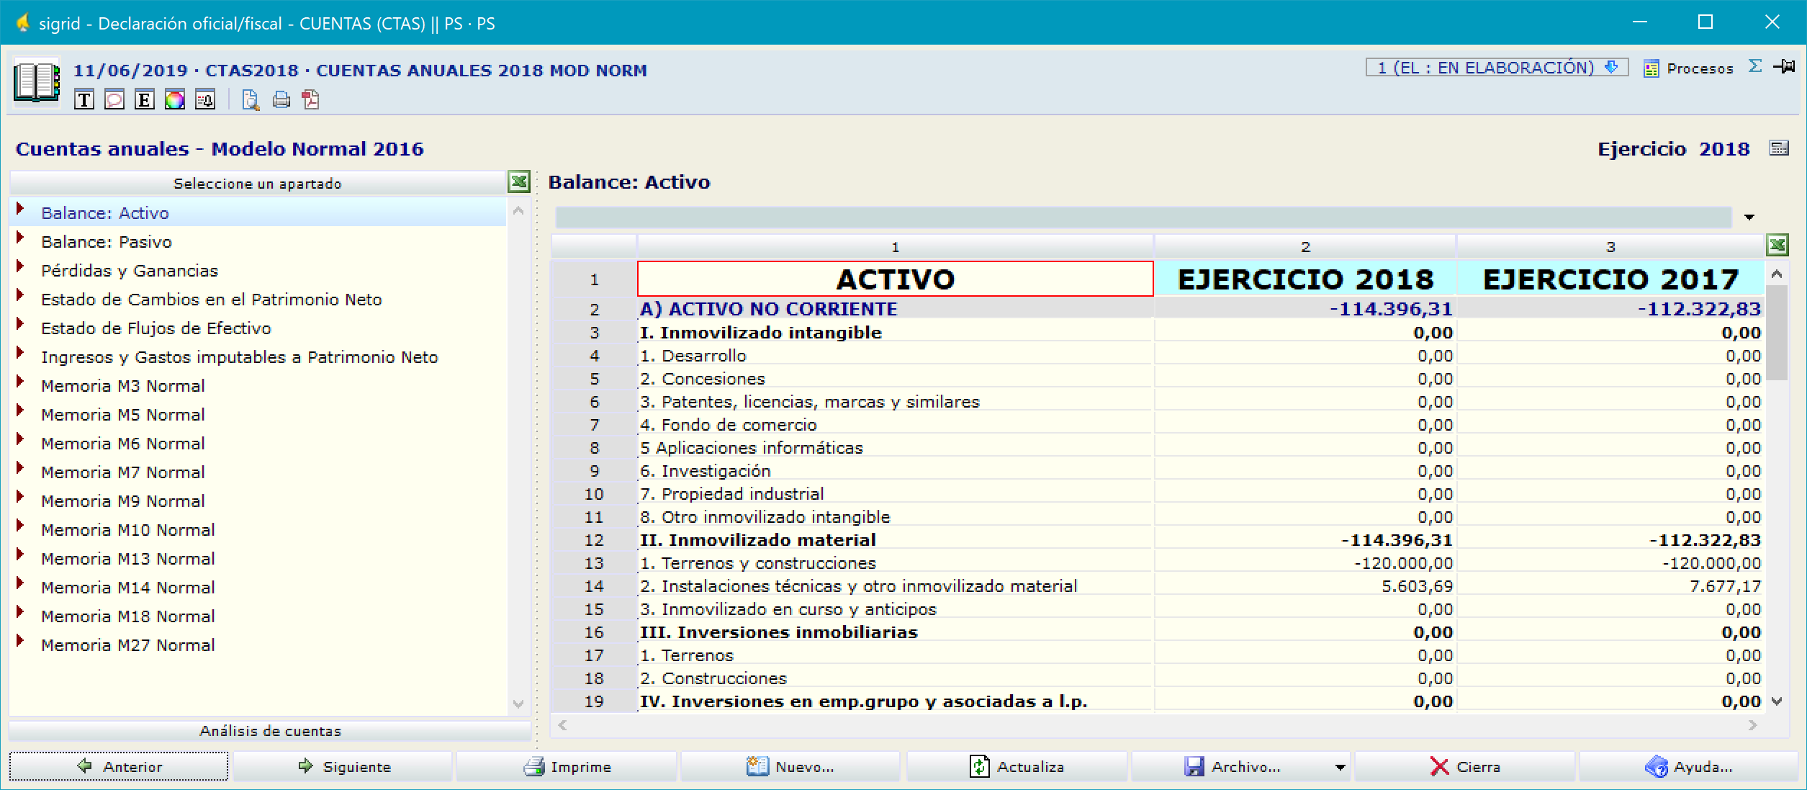Open the T text notes icon
This screenshot has width=1807, height=790.
84,99
